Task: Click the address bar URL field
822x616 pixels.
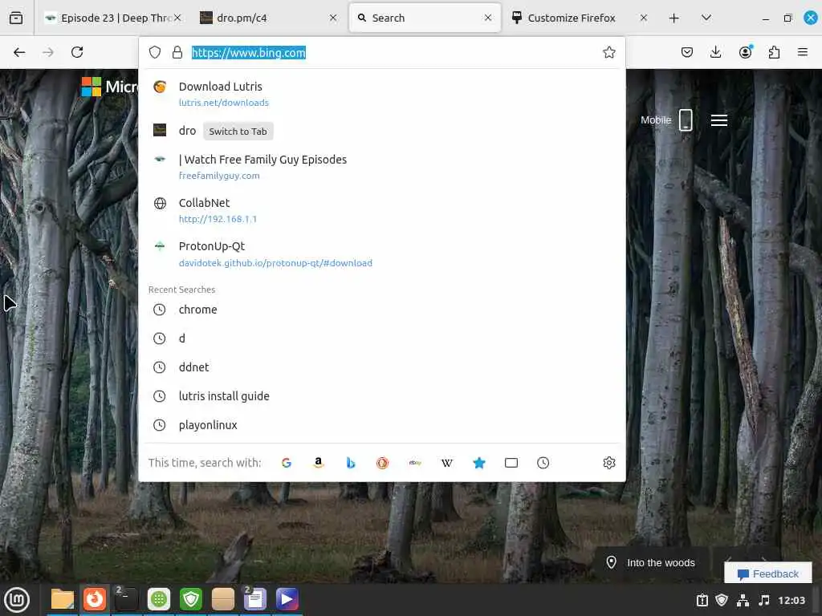Action: [393, 52]
